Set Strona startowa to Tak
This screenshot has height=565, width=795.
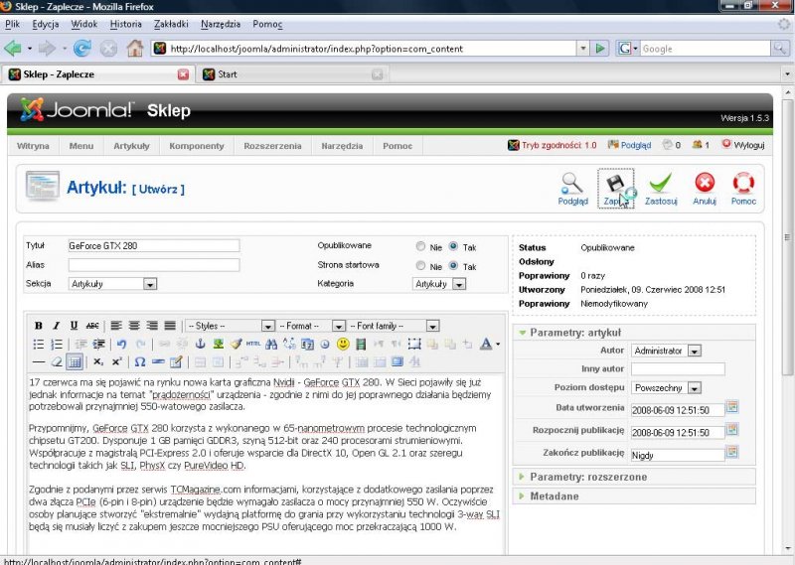click(x=454, y=266)
